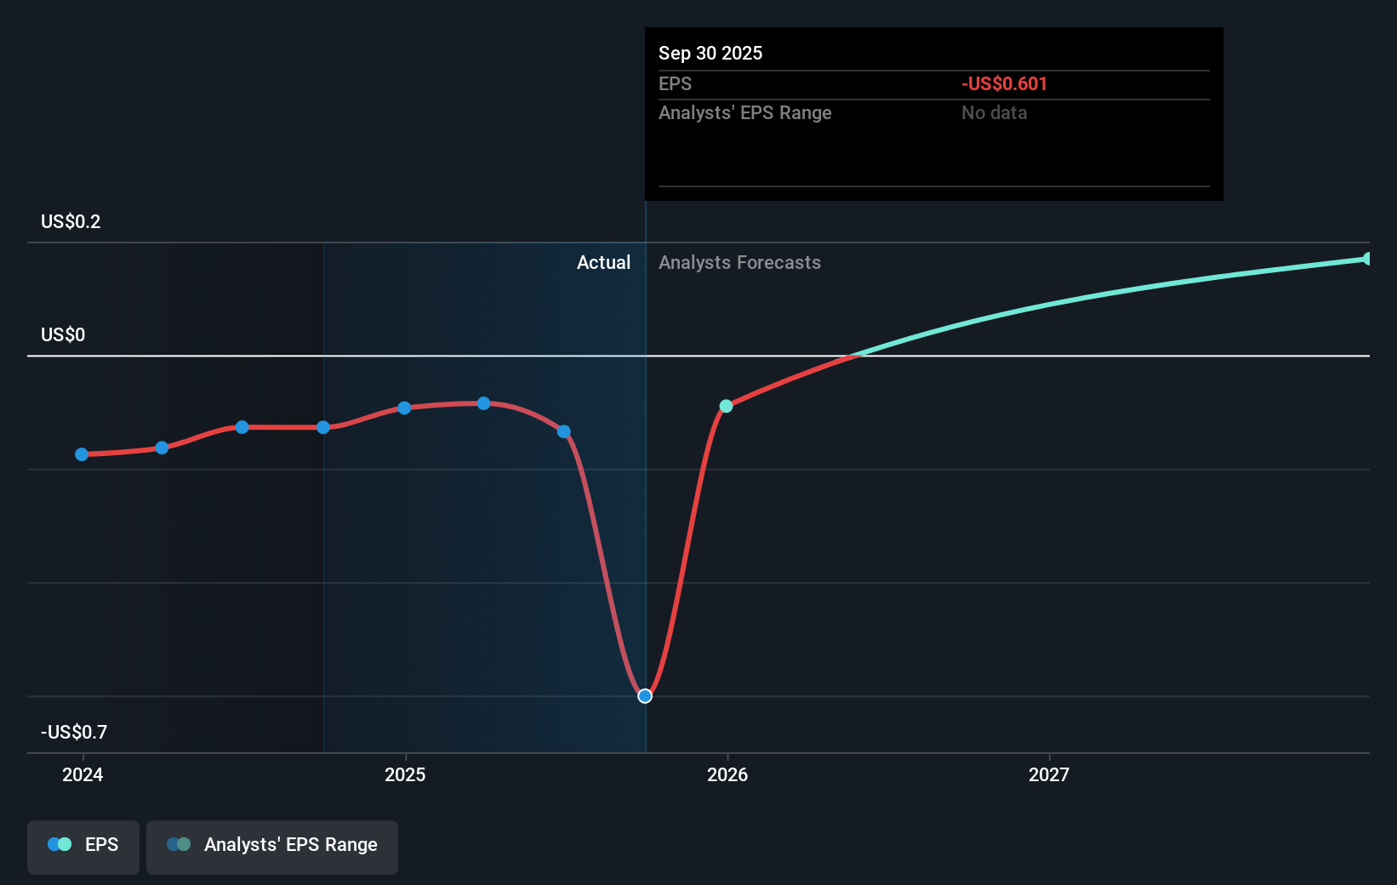Select the lowest EPS point at Sep 2025

[x=645, y=695]
